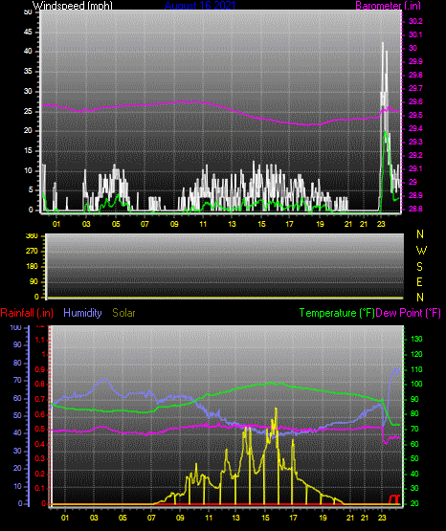446x531 pixels.
Task: Click the '0.5' rainfall axis value
Action: pyautogui.click(x=40, y=430)
